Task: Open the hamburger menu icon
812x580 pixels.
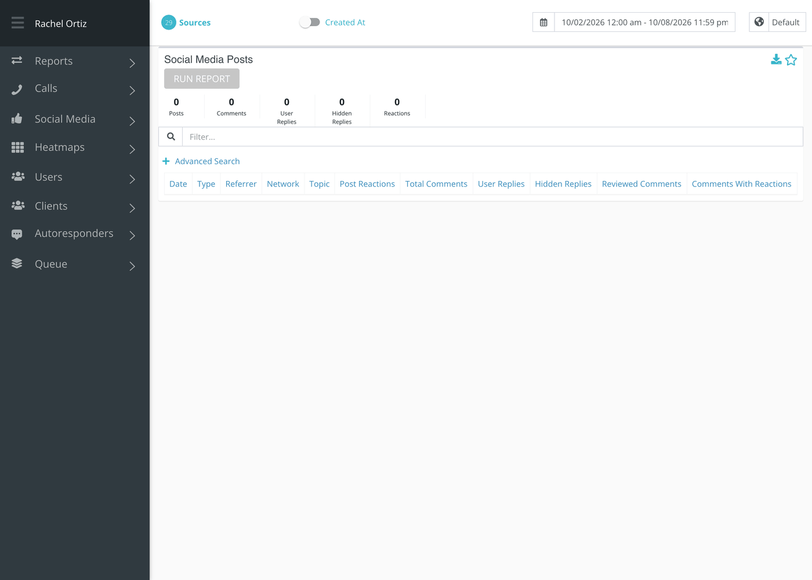Action: pos(17,23)
